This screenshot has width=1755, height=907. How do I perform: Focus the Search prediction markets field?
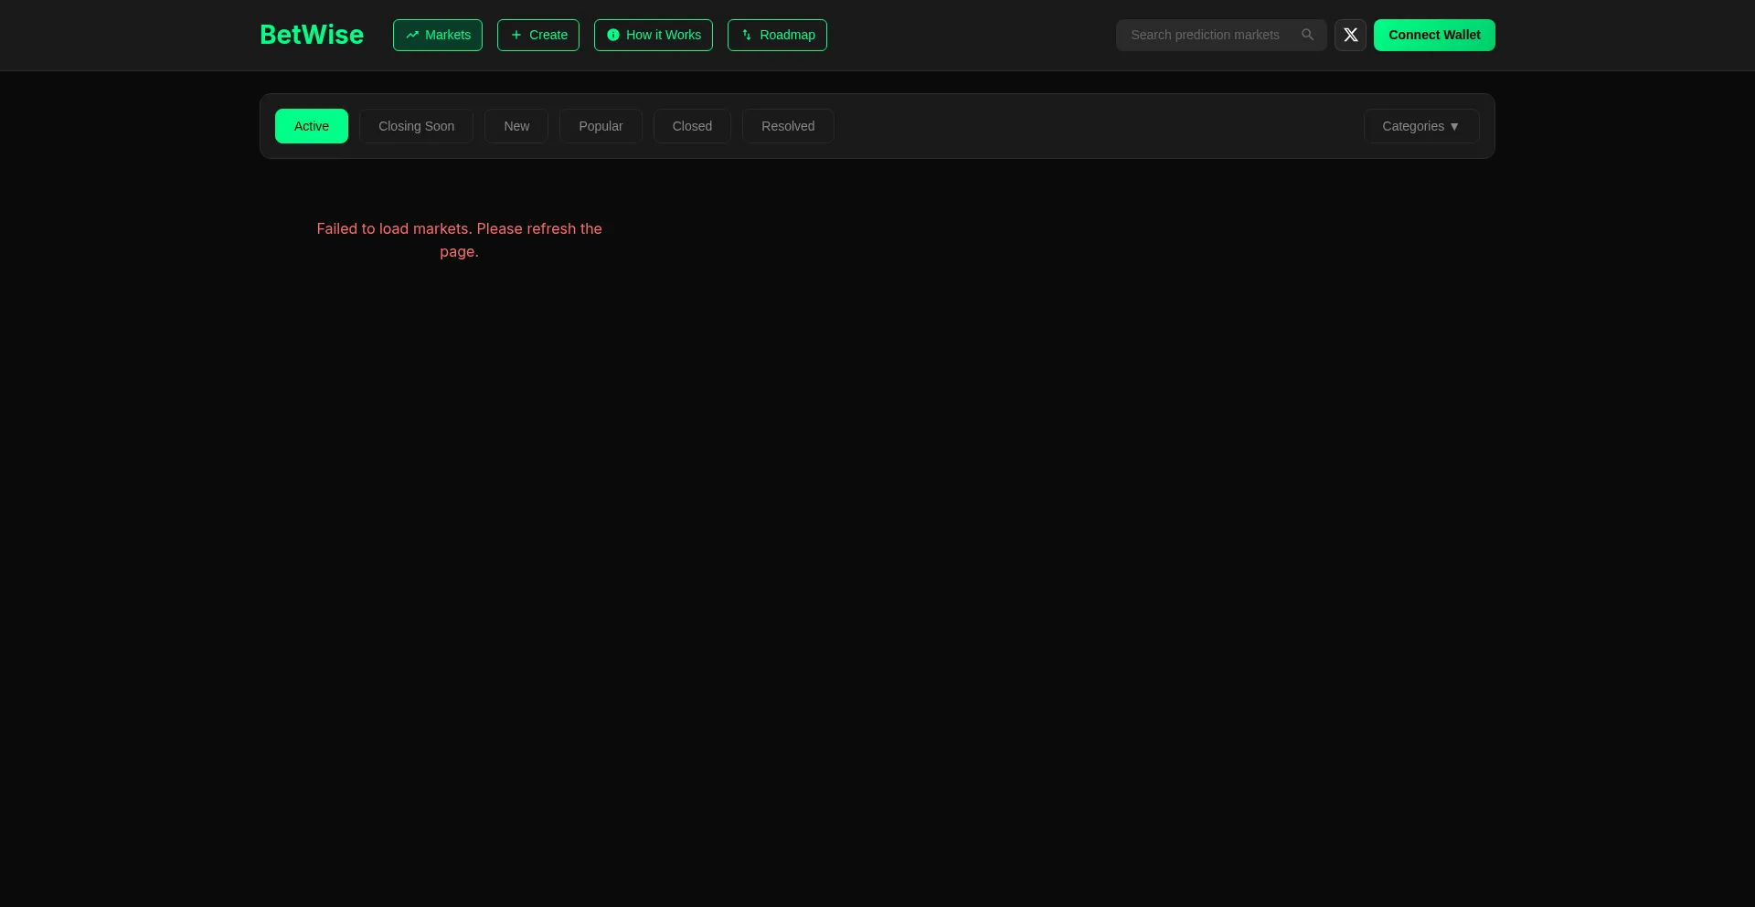[x=1205, y=35]
